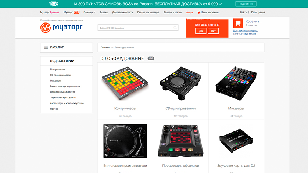Select Процессоры эффектов in sidebar list
The width and height of the screenshot is (308, 173).
tap(62, 92)
